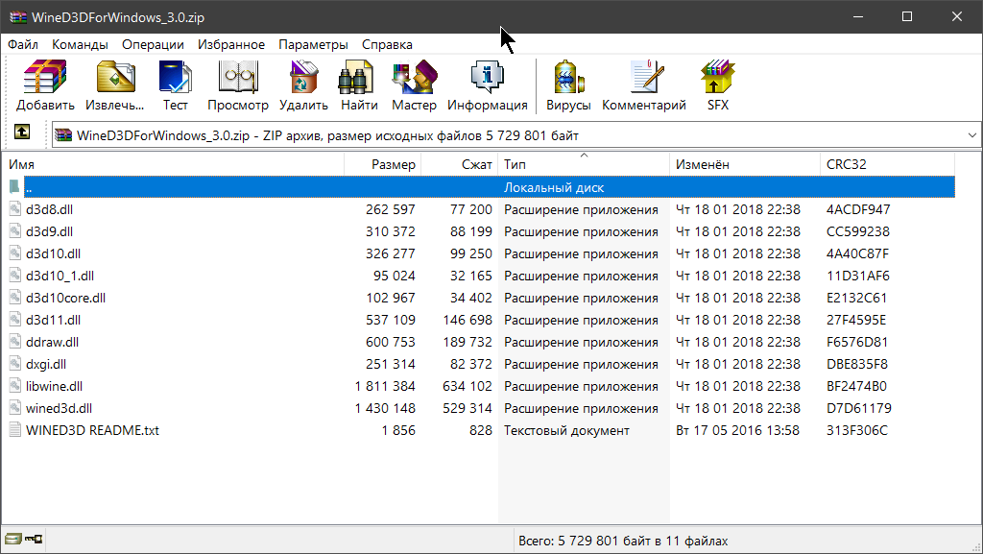The image size is (983, 554).
Task: Click the archive icon in the address bar
Action: tap(63, 135)
